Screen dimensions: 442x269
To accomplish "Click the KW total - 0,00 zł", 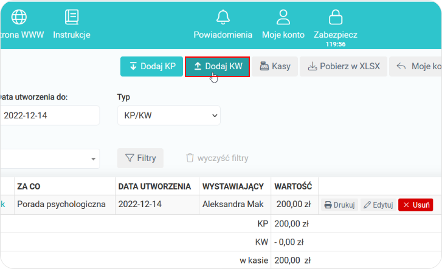I will (x=289, y=242).
